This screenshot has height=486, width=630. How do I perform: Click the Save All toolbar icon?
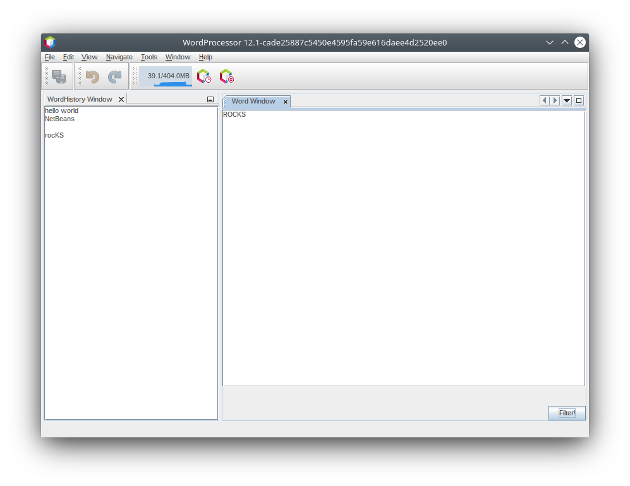pos(59,76)
